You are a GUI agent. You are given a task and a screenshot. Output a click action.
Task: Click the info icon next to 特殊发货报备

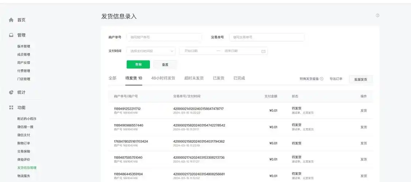tap(322, 79)
